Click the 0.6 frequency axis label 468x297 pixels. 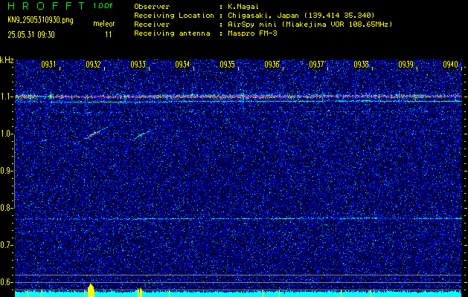(x=6, y=282)
